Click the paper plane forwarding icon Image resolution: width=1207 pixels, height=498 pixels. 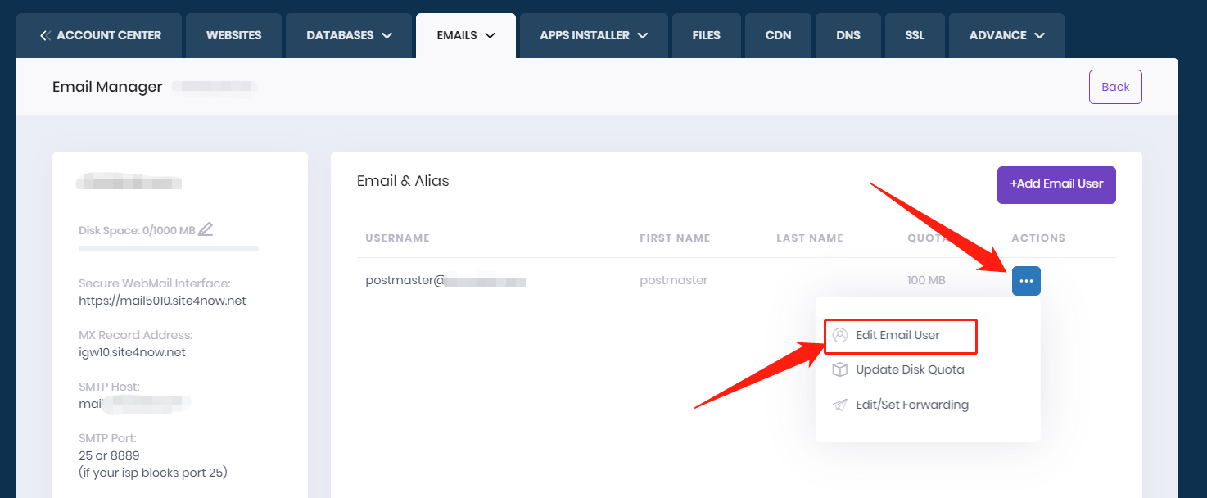pyautogui.click(x=839, y=405)
